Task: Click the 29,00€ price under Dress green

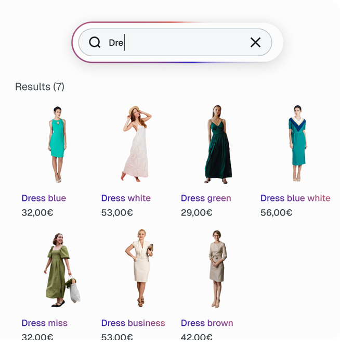Action: point(197,213)
